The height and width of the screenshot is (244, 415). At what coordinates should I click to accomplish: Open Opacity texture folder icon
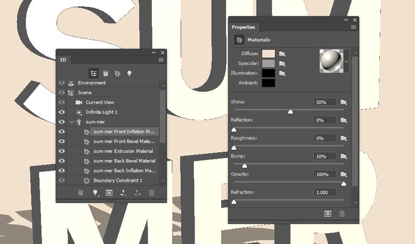coord(343,174)
